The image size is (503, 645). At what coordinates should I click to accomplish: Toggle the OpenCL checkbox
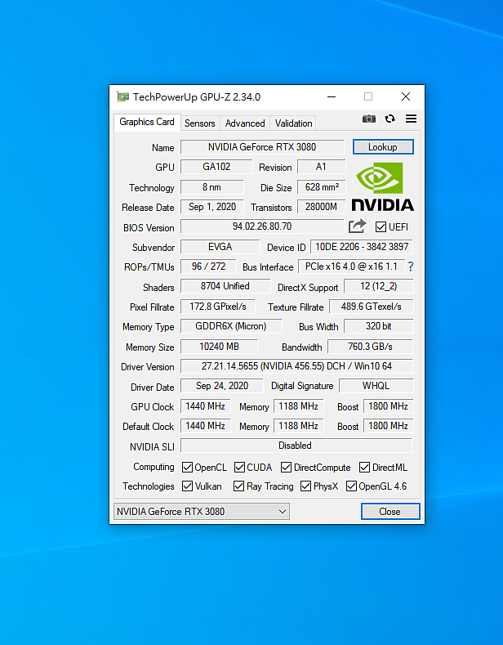click(187, 468)
